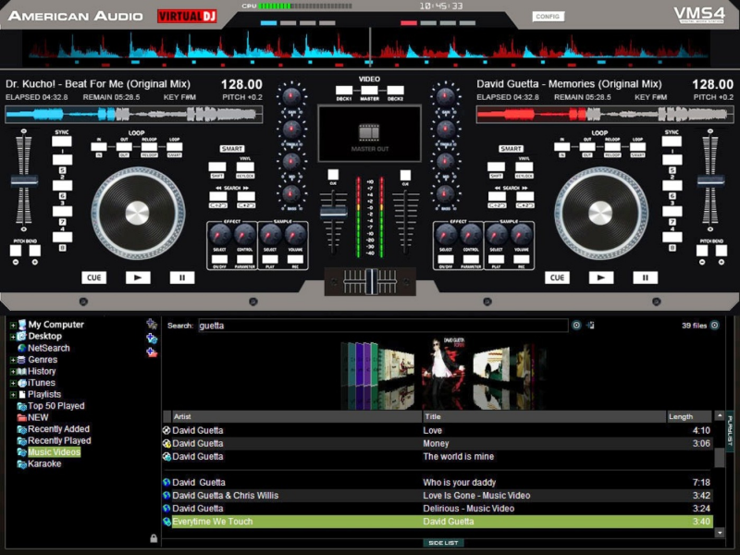Open the SIDE LIST tab
The image size is (740, 555).
point(443,543)
